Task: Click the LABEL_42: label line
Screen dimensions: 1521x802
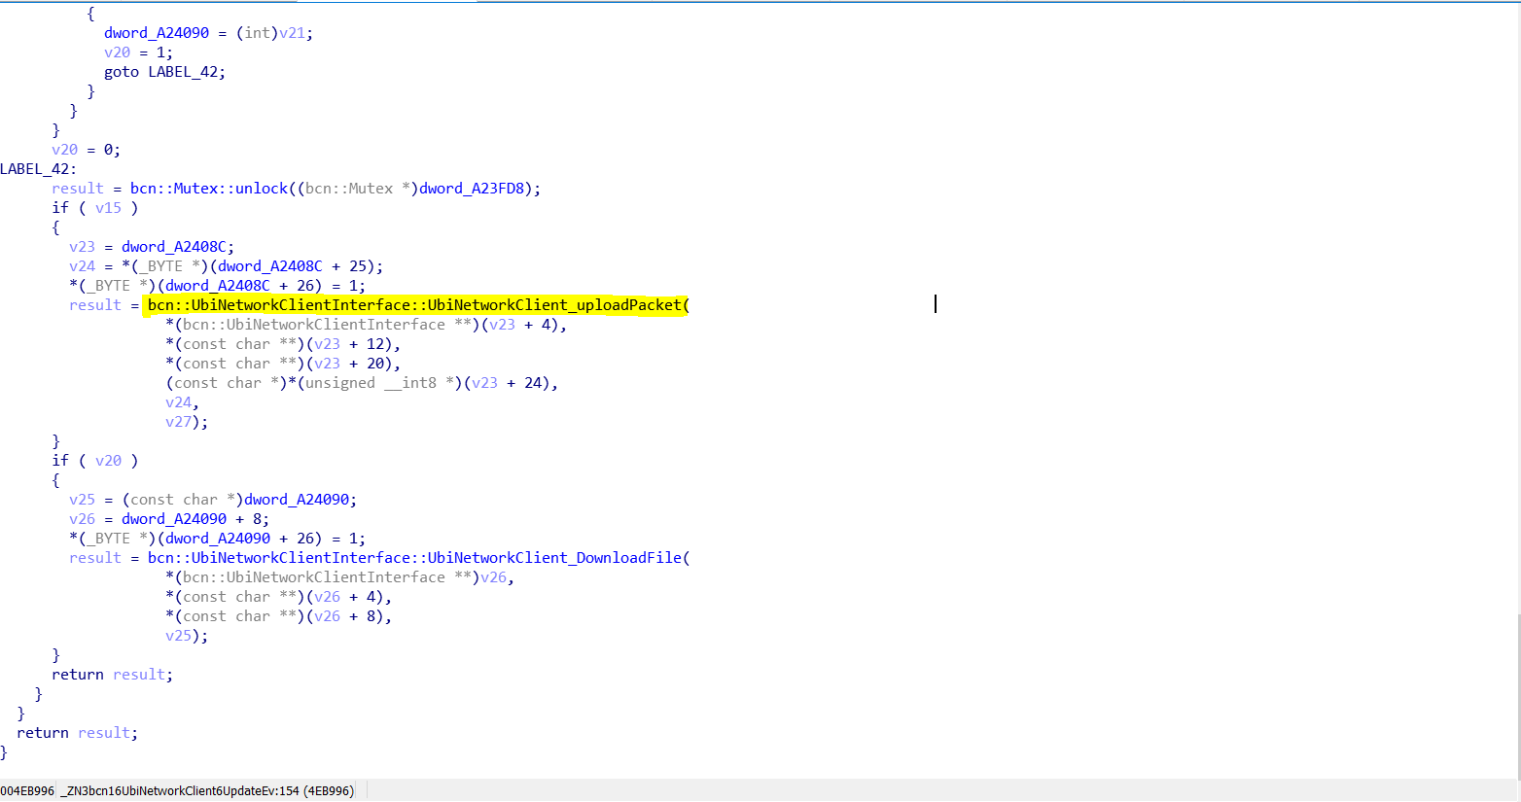Action: coord(38,169)
